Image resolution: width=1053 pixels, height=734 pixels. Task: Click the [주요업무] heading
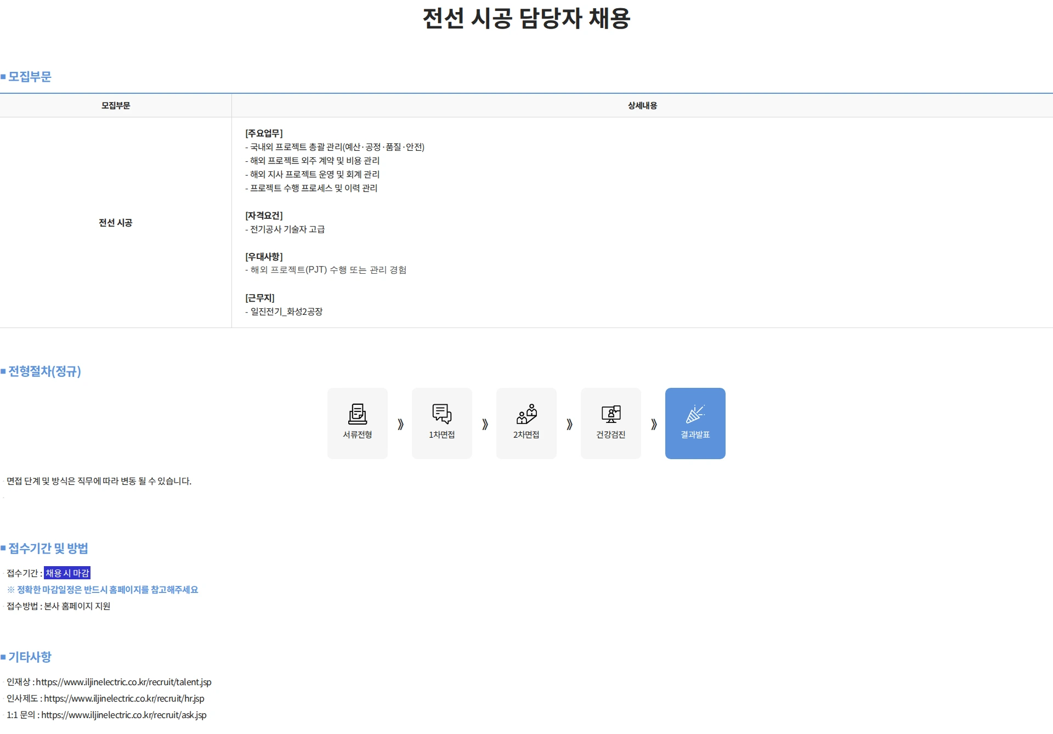(x=264, y=133)
